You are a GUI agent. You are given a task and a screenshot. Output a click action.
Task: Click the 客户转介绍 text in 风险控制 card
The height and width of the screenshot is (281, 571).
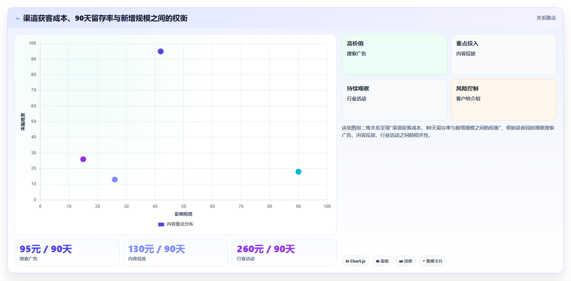(x=468, y=99)
